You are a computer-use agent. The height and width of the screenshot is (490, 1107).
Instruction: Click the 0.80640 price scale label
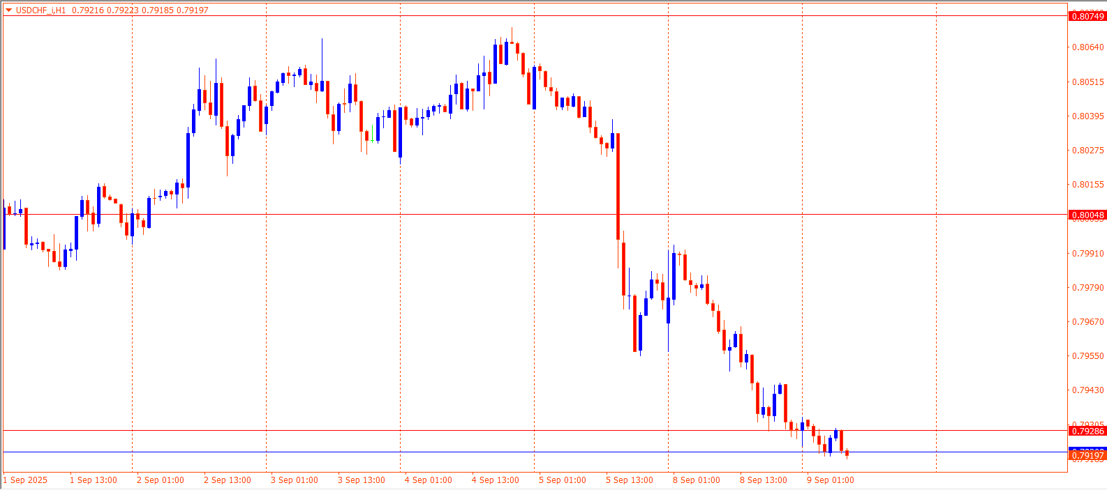[1088, 47]
